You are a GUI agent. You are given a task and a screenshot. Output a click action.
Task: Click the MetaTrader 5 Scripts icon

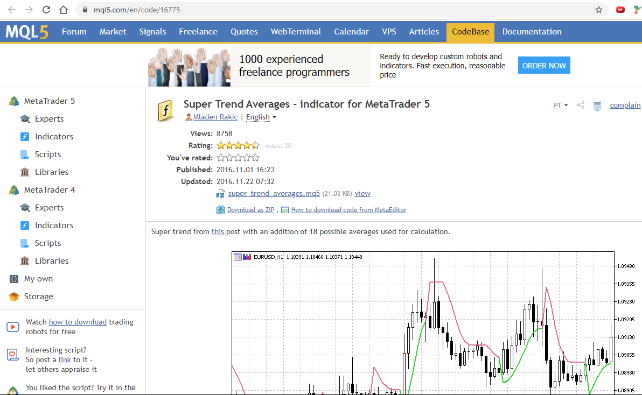(25, 154)
